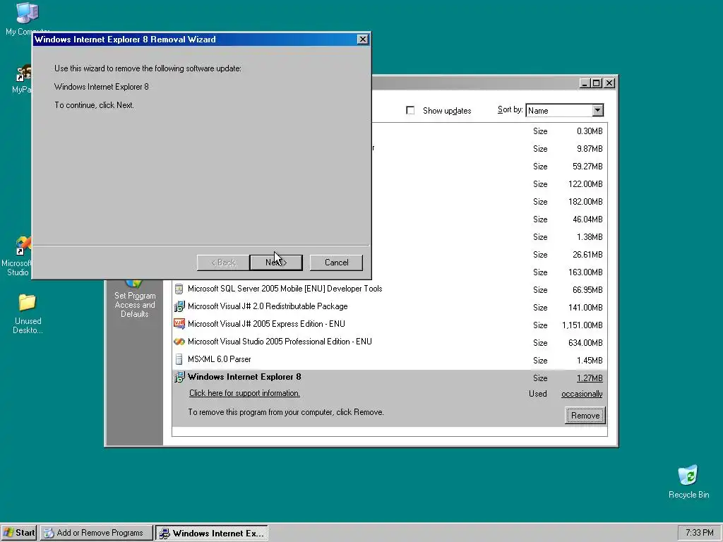Click Remove for Windows Internet Explorer 8
Image resolution: width=723 pixels, height=542 pixels.
(x=585, y=415)
